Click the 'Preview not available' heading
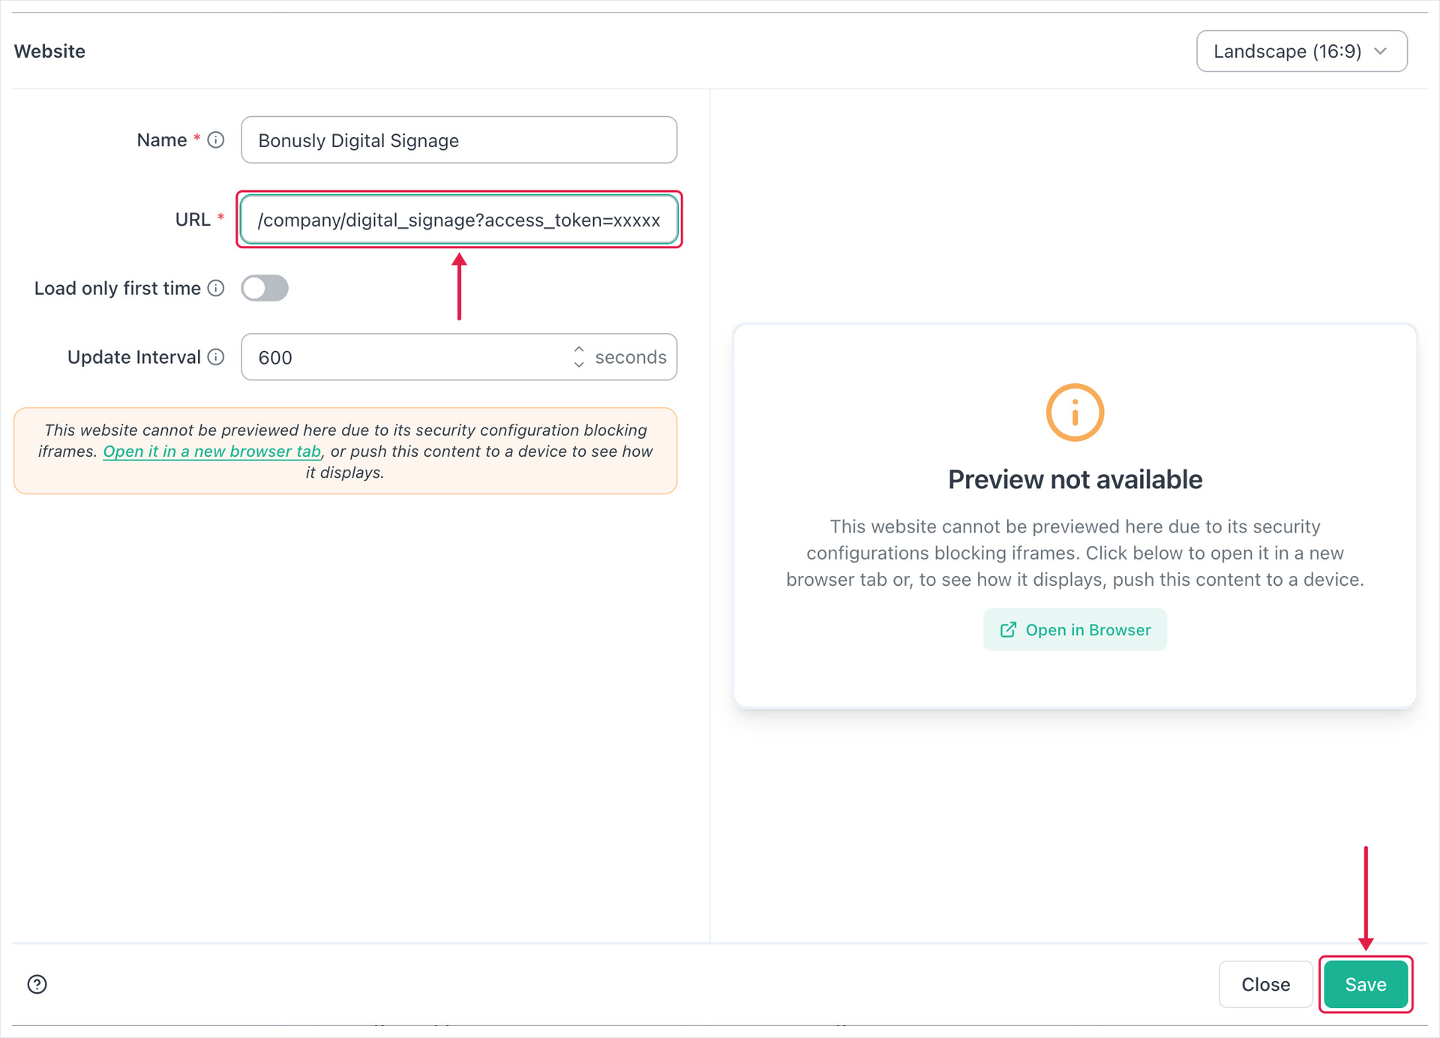This screenshot has width=1440, height=1038. (x=1075, y=479)
